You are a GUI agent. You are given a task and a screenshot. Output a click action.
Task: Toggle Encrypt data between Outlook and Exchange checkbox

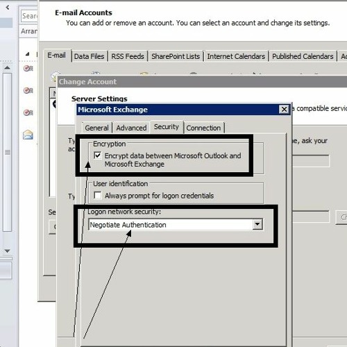click(x=98, y=155)
